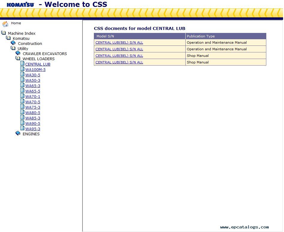Select CRAWLER EXCAVATORS tree label
Viewport: 284px width, 232px height.
point(45,54)
